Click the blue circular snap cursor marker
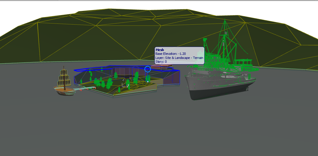Viewport: 318px width, 156px height. coord(148,69)
